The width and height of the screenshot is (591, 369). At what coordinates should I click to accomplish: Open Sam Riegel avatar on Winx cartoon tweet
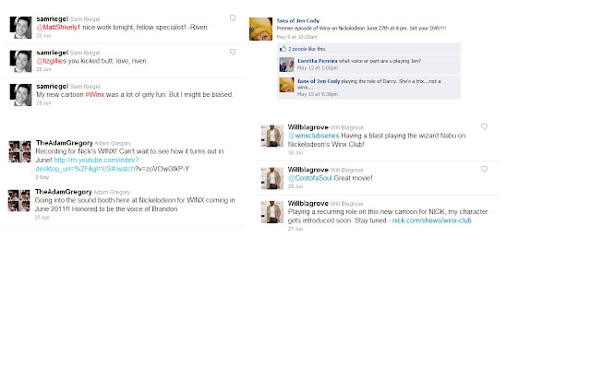tap(20, 95)
